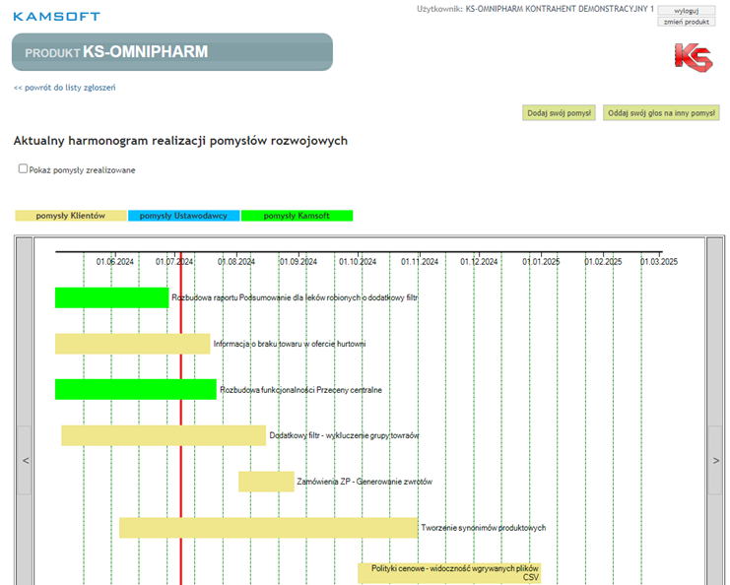Click the 'zmień produkt' button
Viewport: 730px width, 585px height.
click(x=687, y=22)
